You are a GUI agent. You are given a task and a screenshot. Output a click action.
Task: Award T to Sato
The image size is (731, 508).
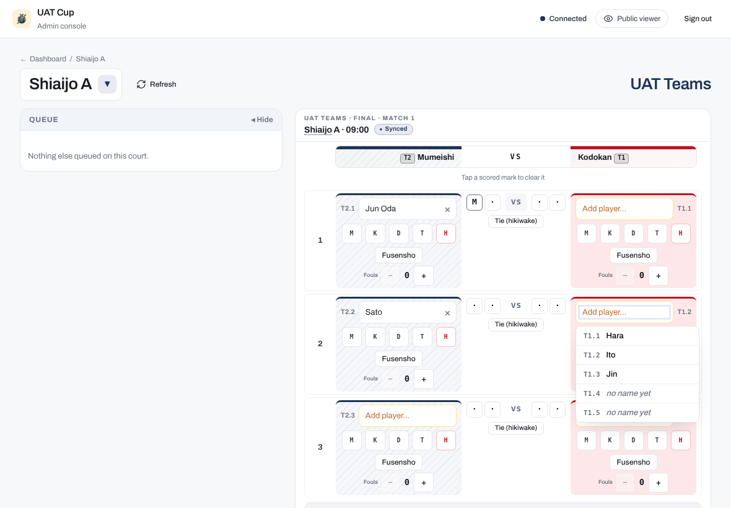[x=422, y=336]
